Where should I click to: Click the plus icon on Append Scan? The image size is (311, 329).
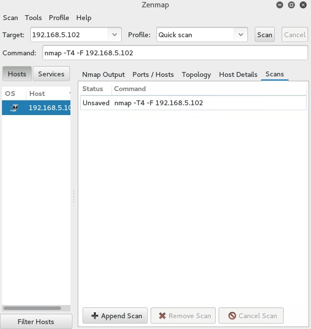click(95, 316)
